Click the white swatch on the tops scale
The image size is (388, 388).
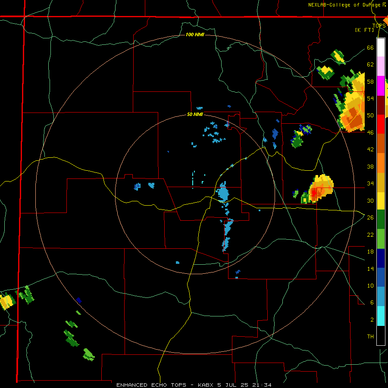click(381, 47)
